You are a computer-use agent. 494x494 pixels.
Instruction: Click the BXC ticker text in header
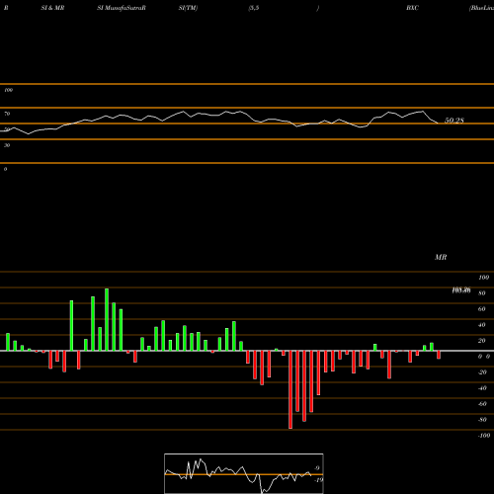pos(412,8)
